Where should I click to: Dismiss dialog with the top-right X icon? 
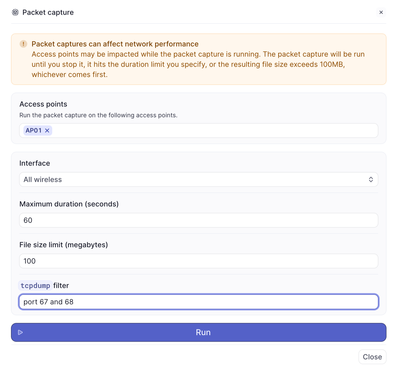381,12
